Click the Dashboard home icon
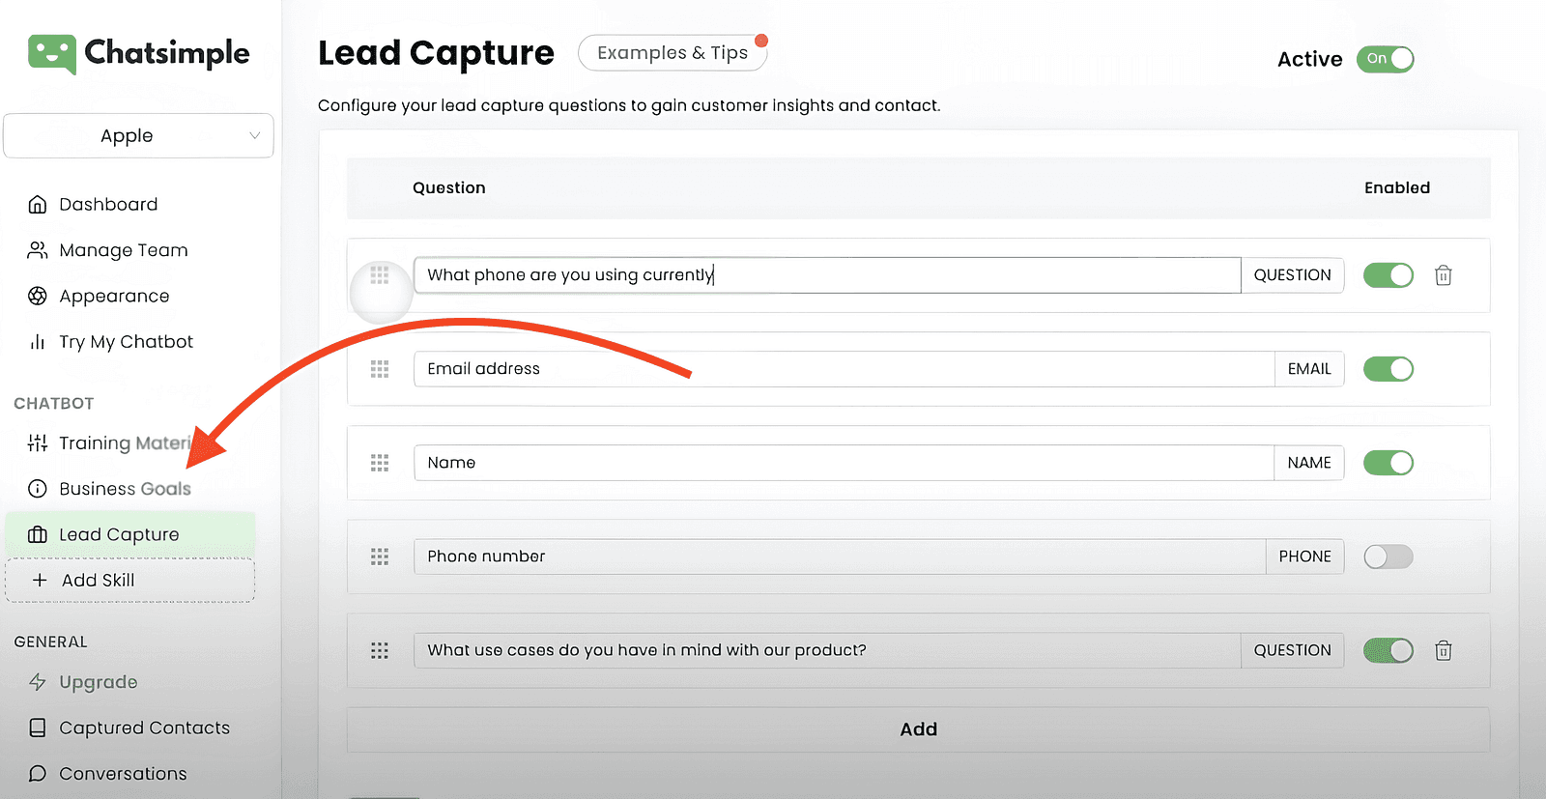 38,205
